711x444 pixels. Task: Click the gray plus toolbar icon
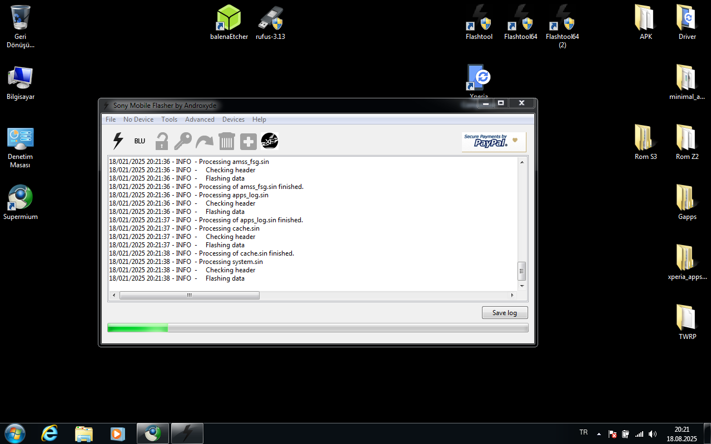coord(248,142)
